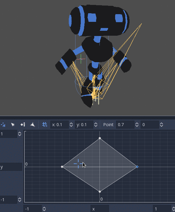Edit the Point y value 0
The width and height of the screenshot is (175, 212).
pos(150,125)
